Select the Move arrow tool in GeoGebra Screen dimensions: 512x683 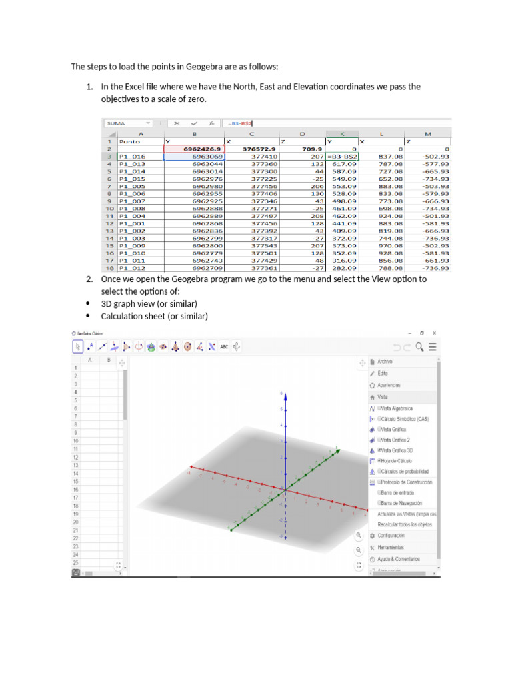click(77, 346)
